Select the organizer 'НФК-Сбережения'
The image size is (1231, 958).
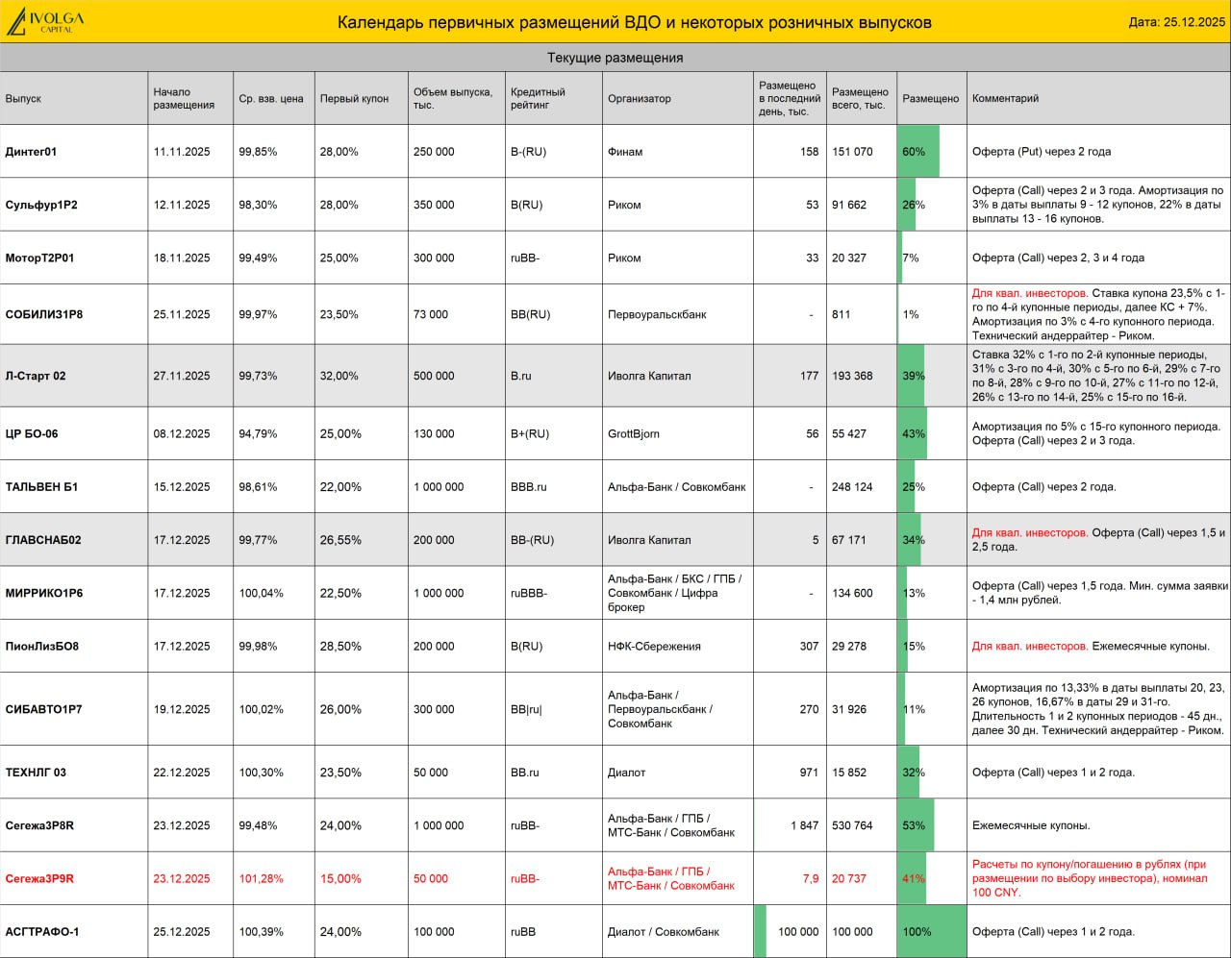coord(653,646)
